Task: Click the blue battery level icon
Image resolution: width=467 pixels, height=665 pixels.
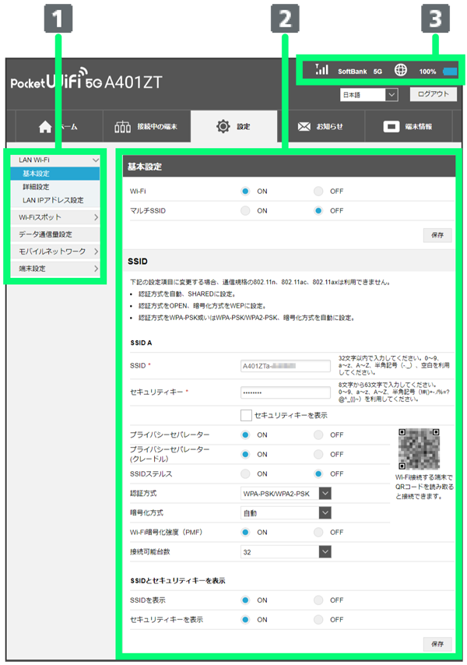Action: coord(451,72)
